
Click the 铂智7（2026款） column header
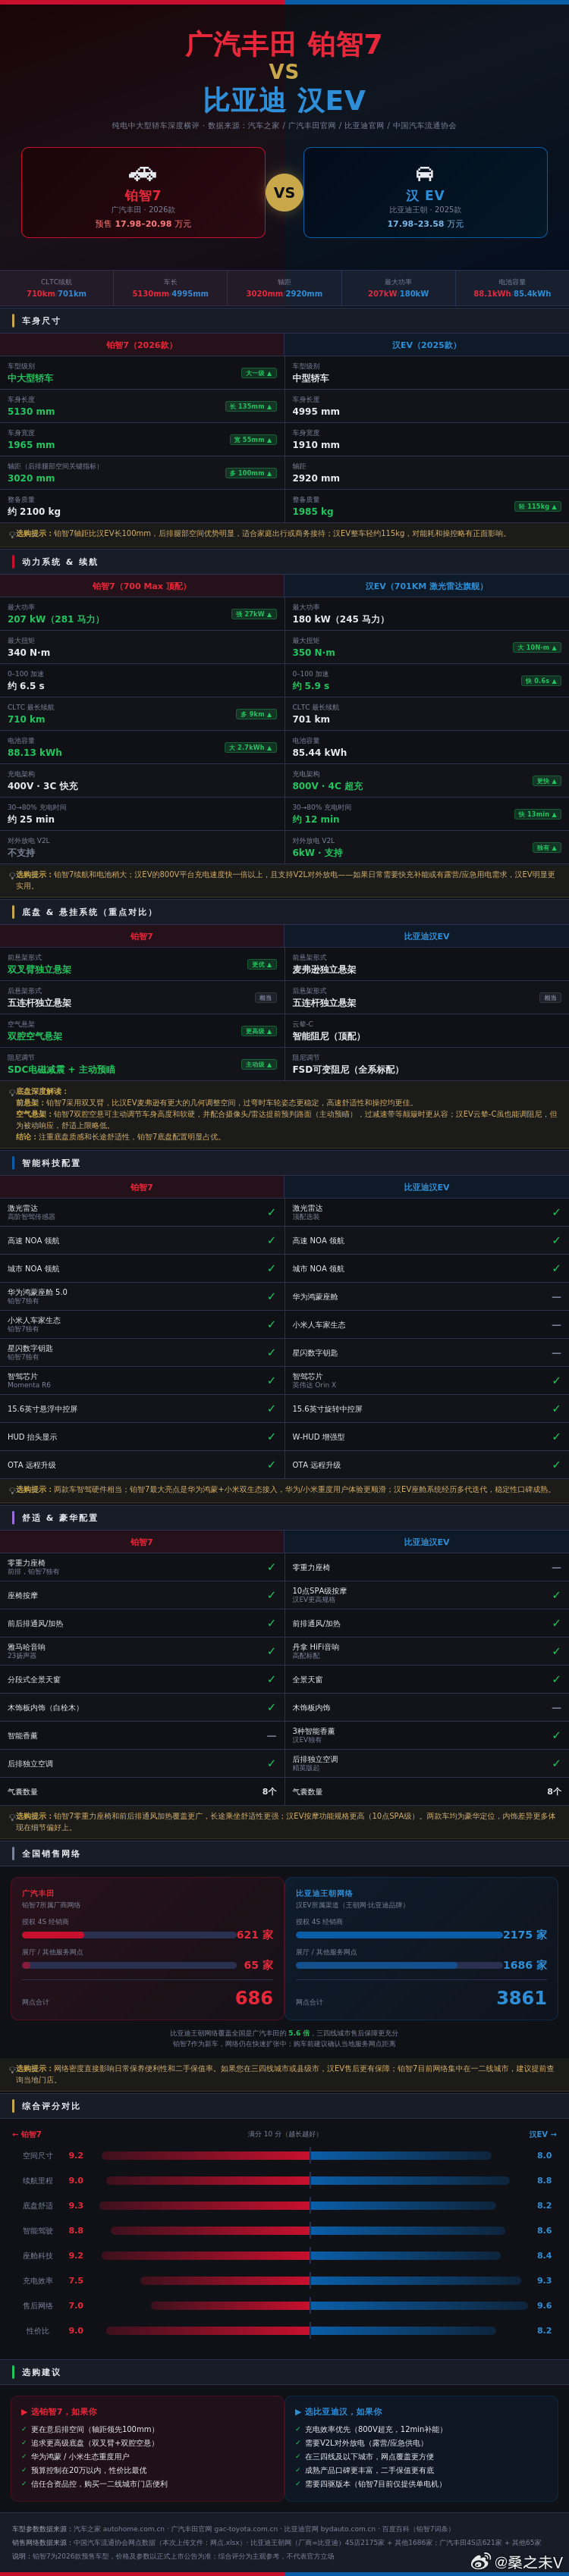point(140,345)
